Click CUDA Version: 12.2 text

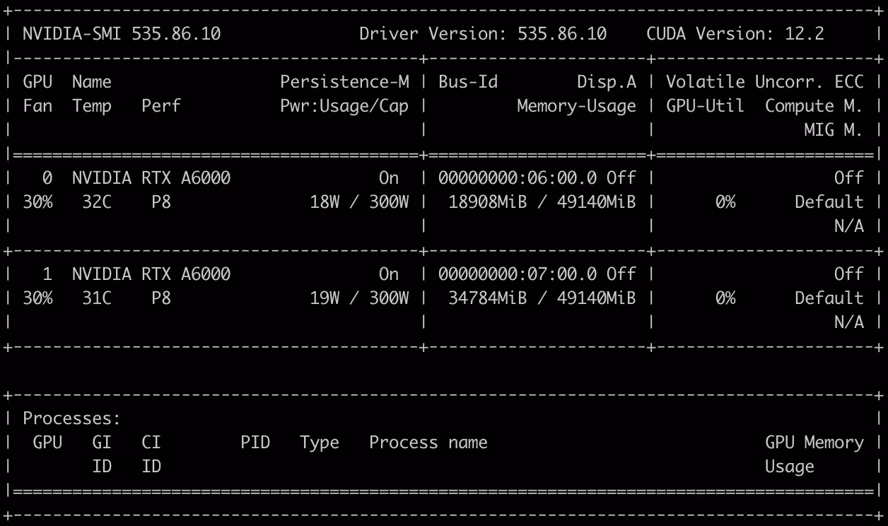[x=735, y=34]
